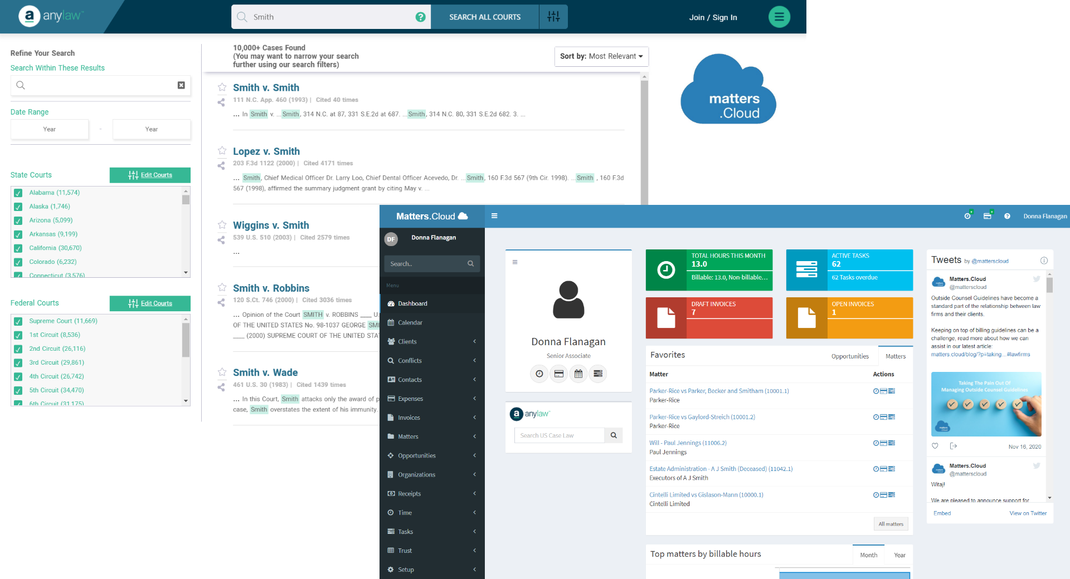
Task: Switch Favorites to Opportunities tab
Action: [850, 356]
